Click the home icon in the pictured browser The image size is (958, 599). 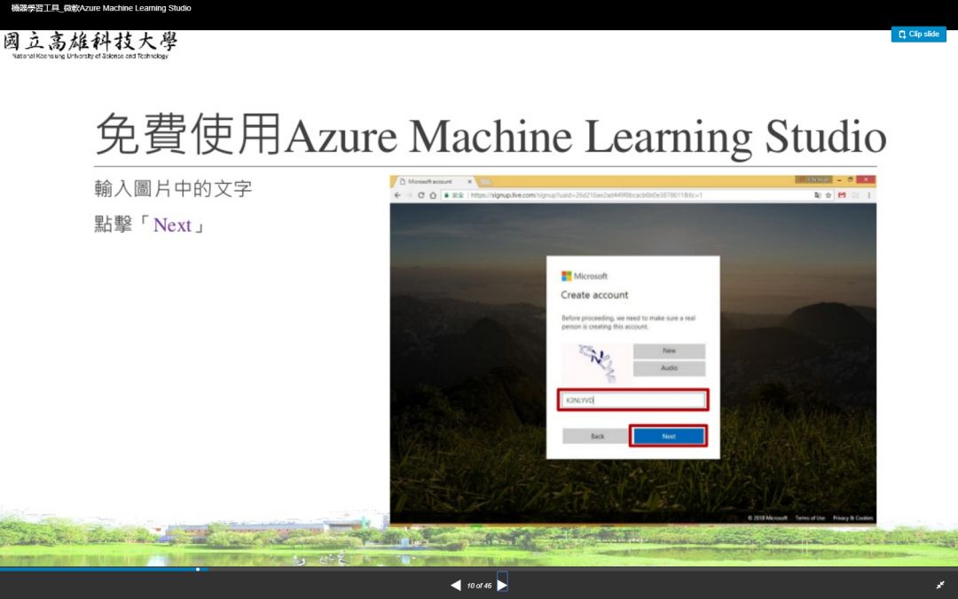(x=433, y=195)
